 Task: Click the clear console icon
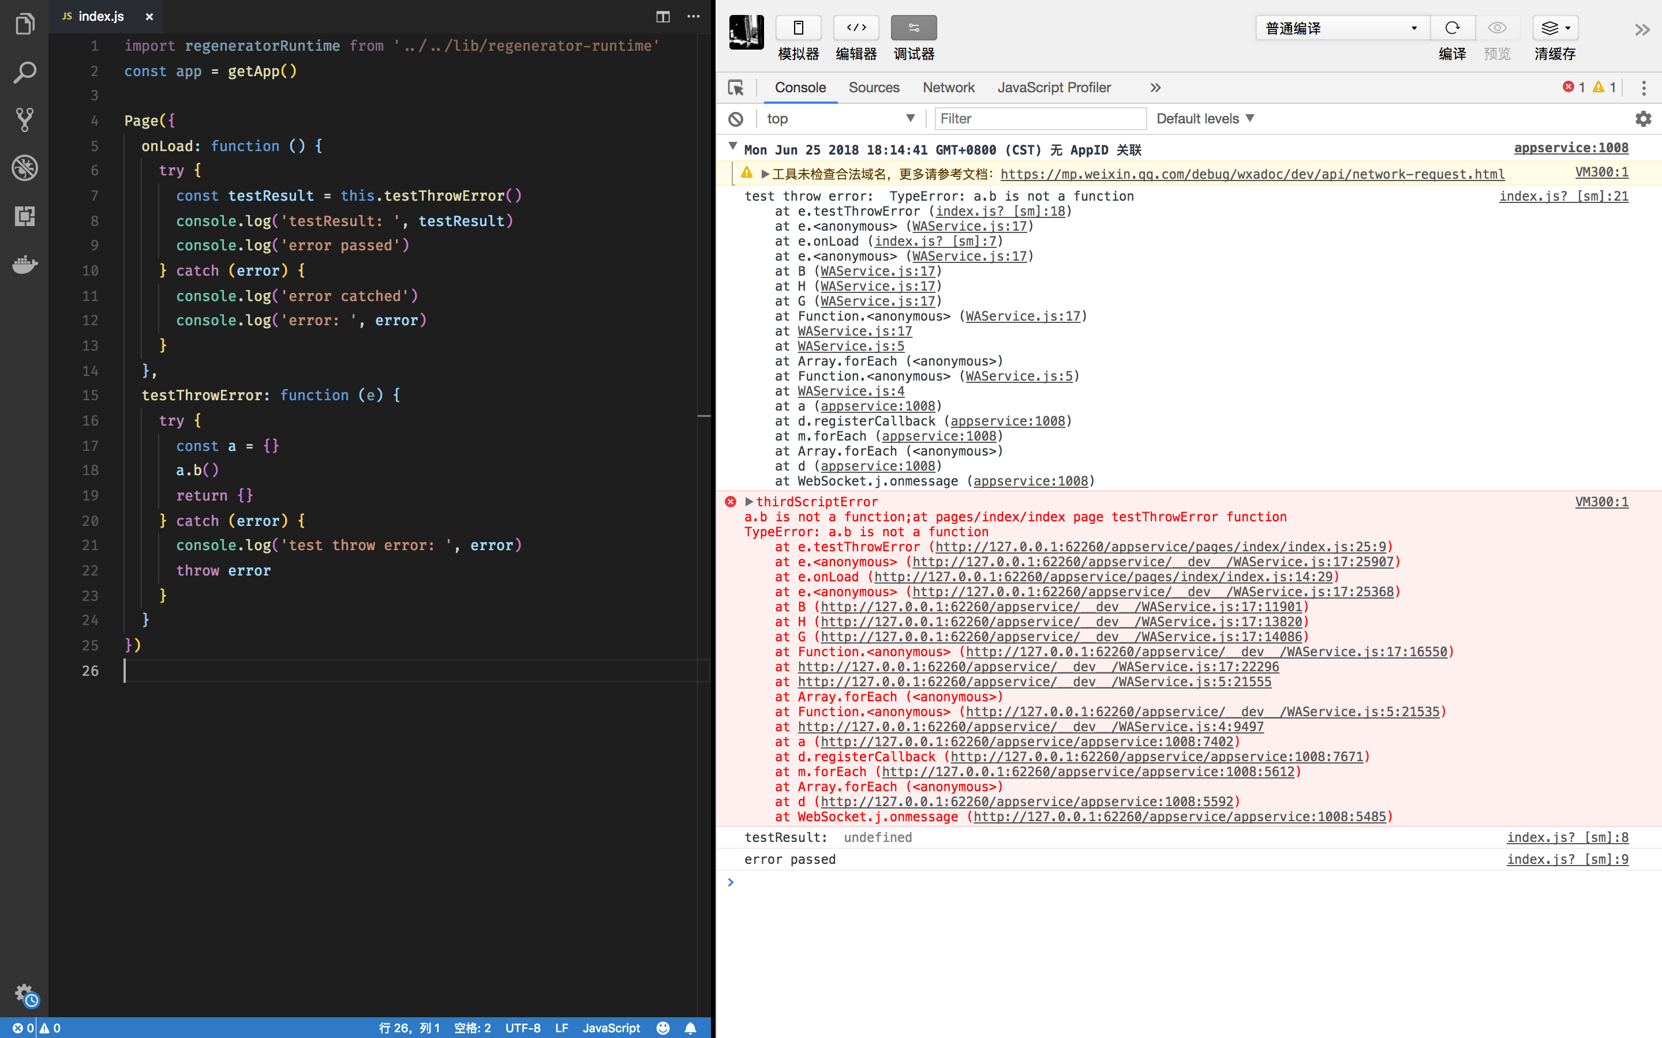click(735, 118)
